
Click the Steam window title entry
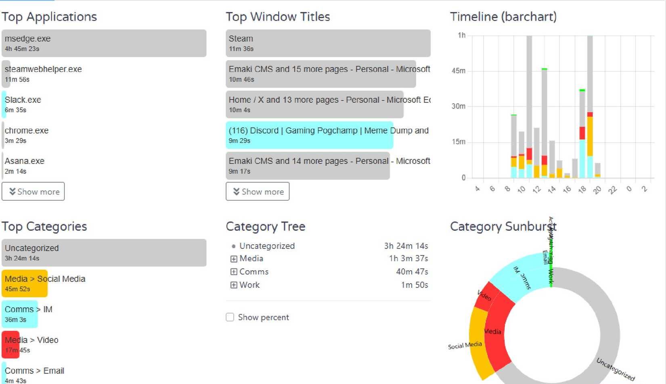click(x=328, y=43)
